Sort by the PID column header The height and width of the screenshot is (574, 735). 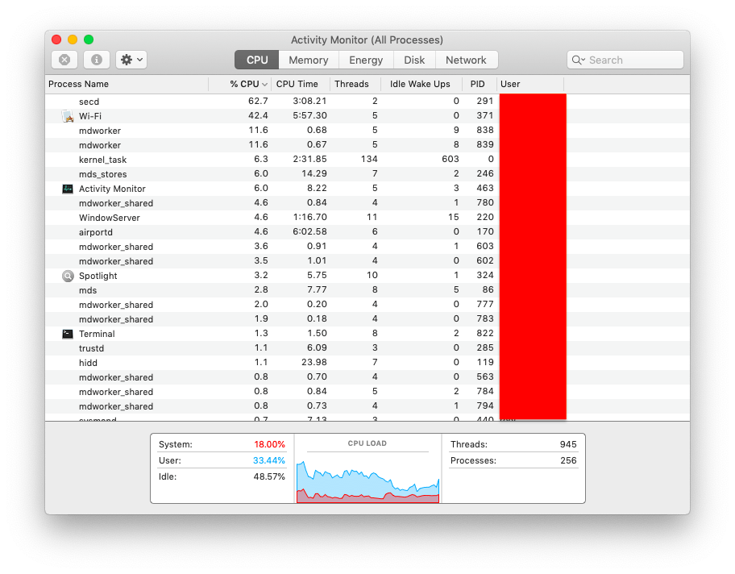pyautogui.click(x=480, y=84)
